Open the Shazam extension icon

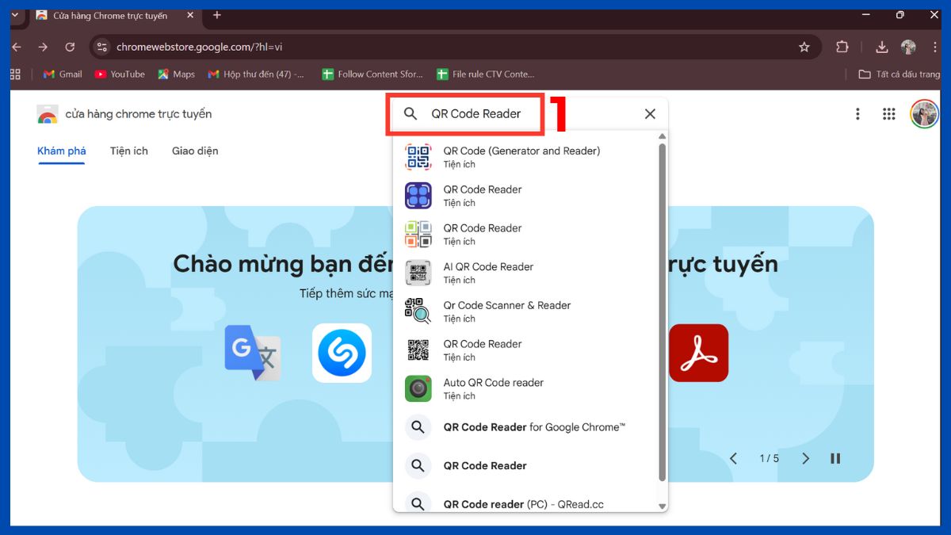(x=341, y=353)
